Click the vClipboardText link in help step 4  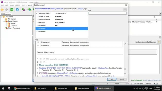(x=103, y=68)
